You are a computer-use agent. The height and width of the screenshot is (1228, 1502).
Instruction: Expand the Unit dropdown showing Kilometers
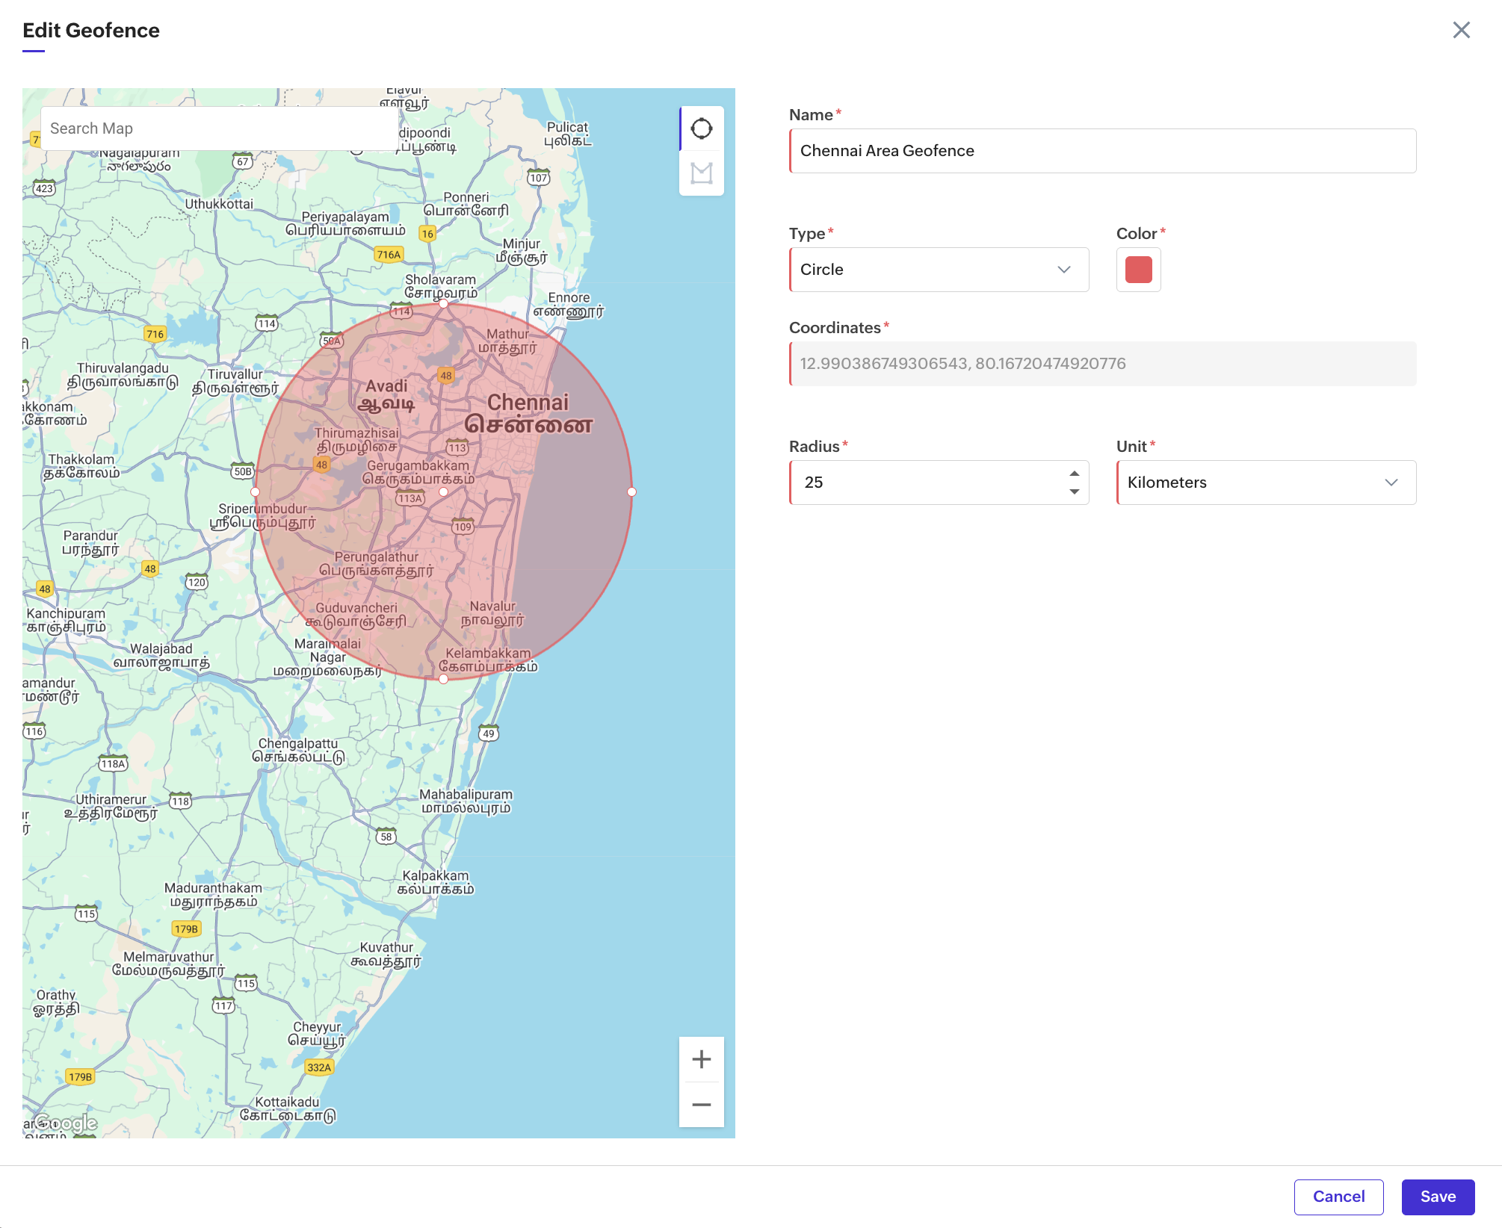1266,483
